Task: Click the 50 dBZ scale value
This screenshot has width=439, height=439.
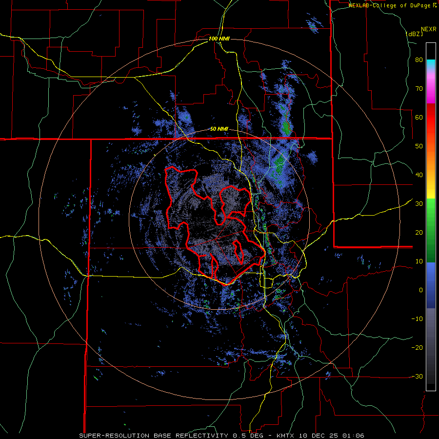Action: point(419,146)
